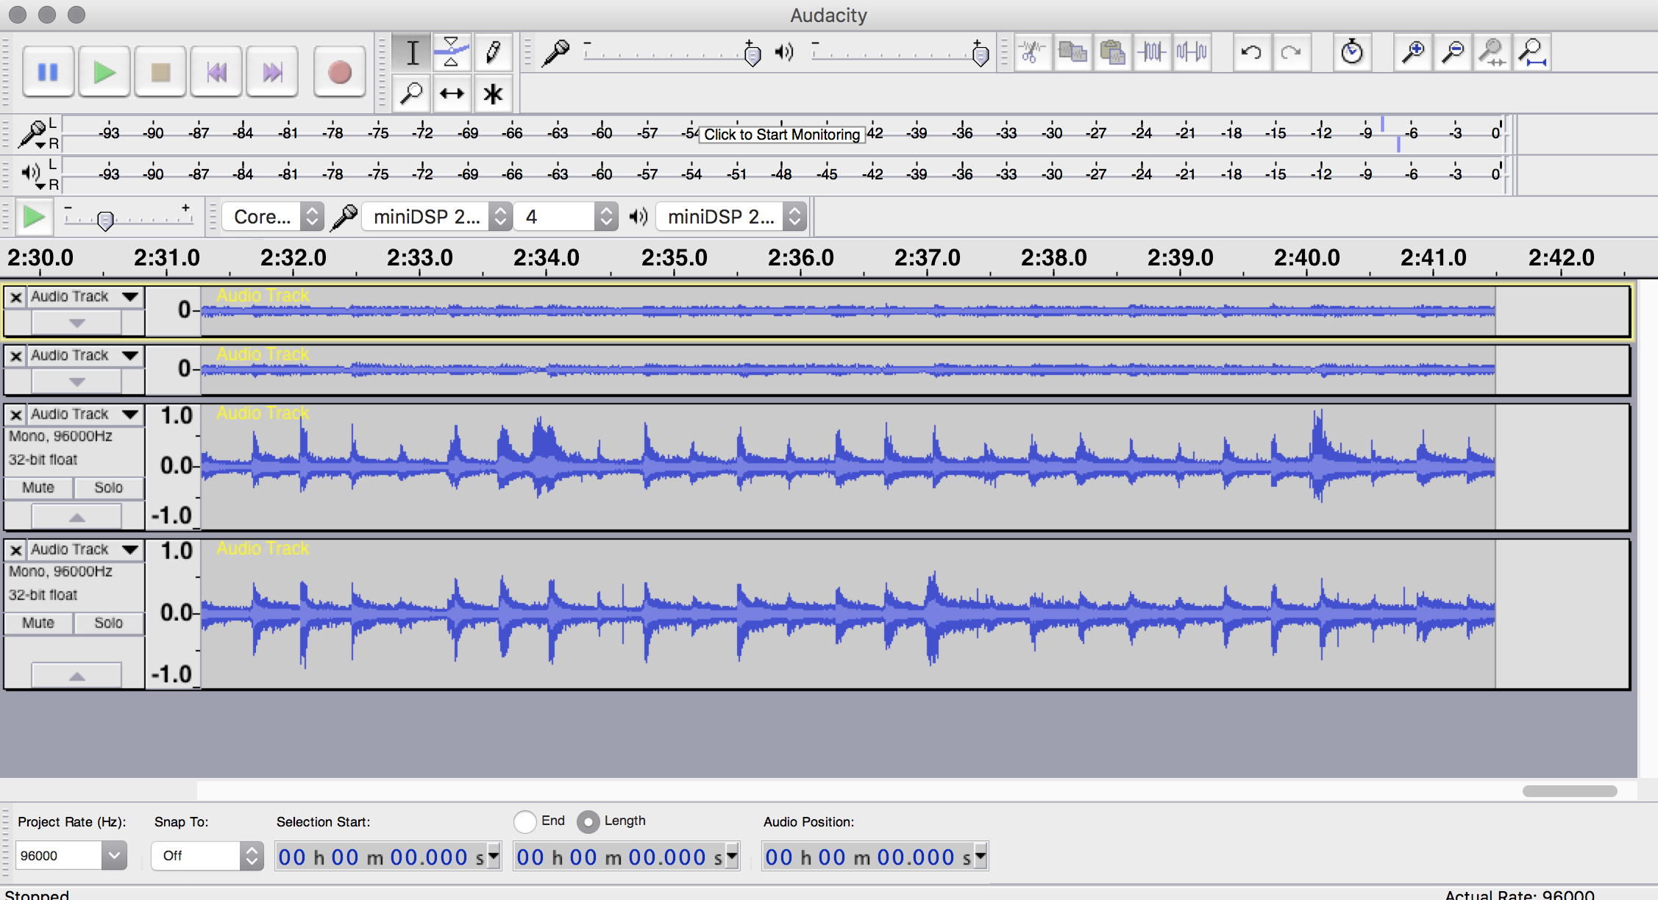The width and height of the screenshot is (1658, 900).
Task: Adjust the playback volume slider
Action: 981,54
